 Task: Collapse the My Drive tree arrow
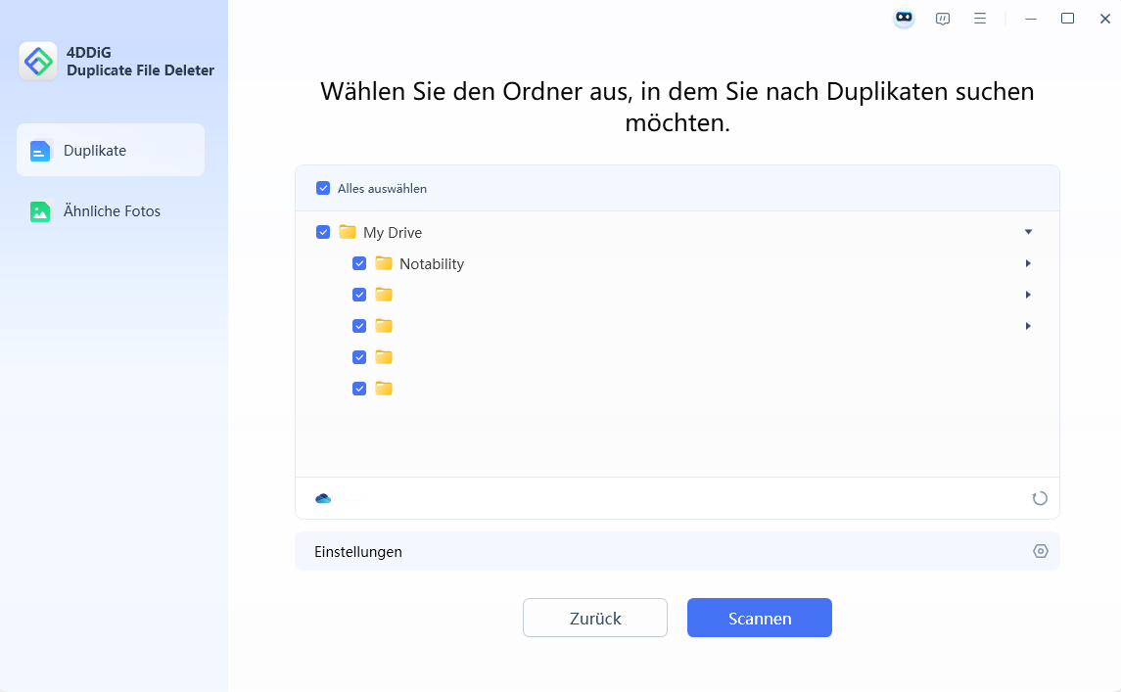coord(1028,232)
